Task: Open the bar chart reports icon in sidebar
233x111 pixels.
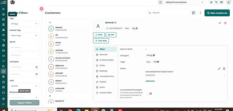Action: (3, 66)
